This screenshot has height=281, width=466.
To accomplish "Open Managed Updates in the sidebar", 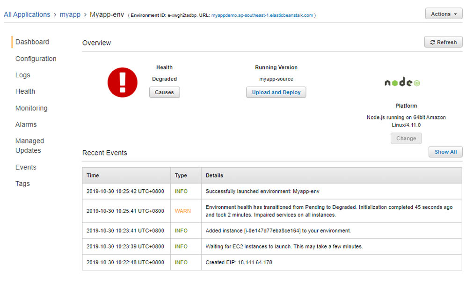I will (x=30, y=145).
